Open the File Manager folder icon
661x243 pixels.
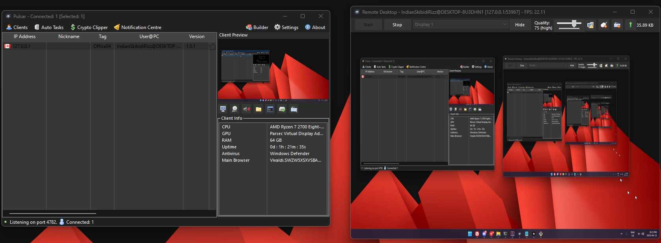pyautogui.click(x=259, y=109)
